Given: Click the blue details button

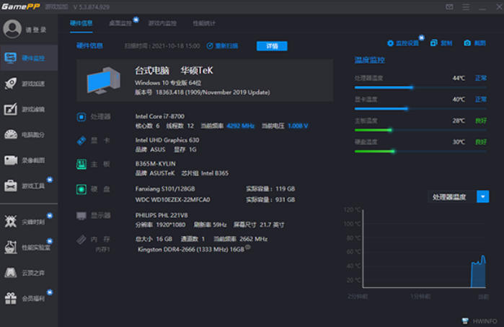Looking at the screenshot, I should coord(272,46).
